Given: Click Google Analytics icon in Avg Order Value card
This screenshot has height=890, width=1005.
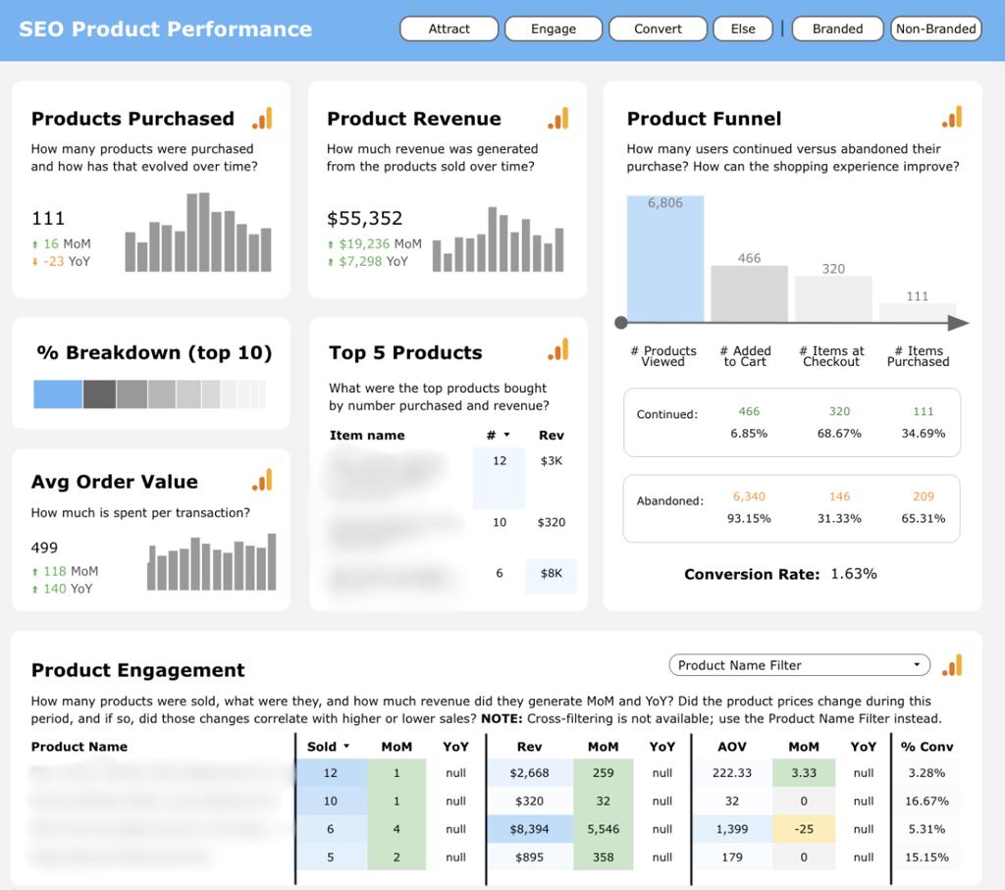Looking at the screenshot, I should tap(263, 480).
